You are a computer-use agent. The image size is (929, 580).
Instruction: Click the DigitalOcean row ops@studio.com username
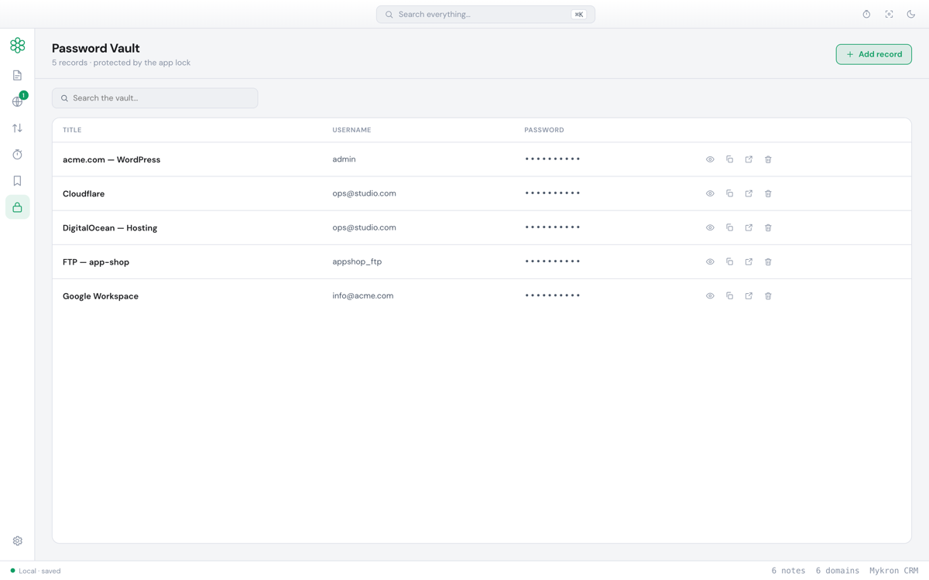(x=364, y=227)
